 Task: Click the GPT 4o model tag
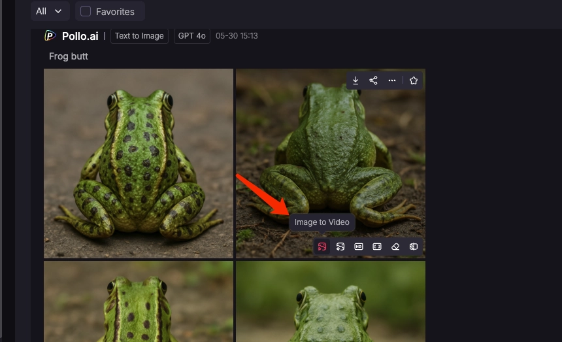[x=191, y=36]
